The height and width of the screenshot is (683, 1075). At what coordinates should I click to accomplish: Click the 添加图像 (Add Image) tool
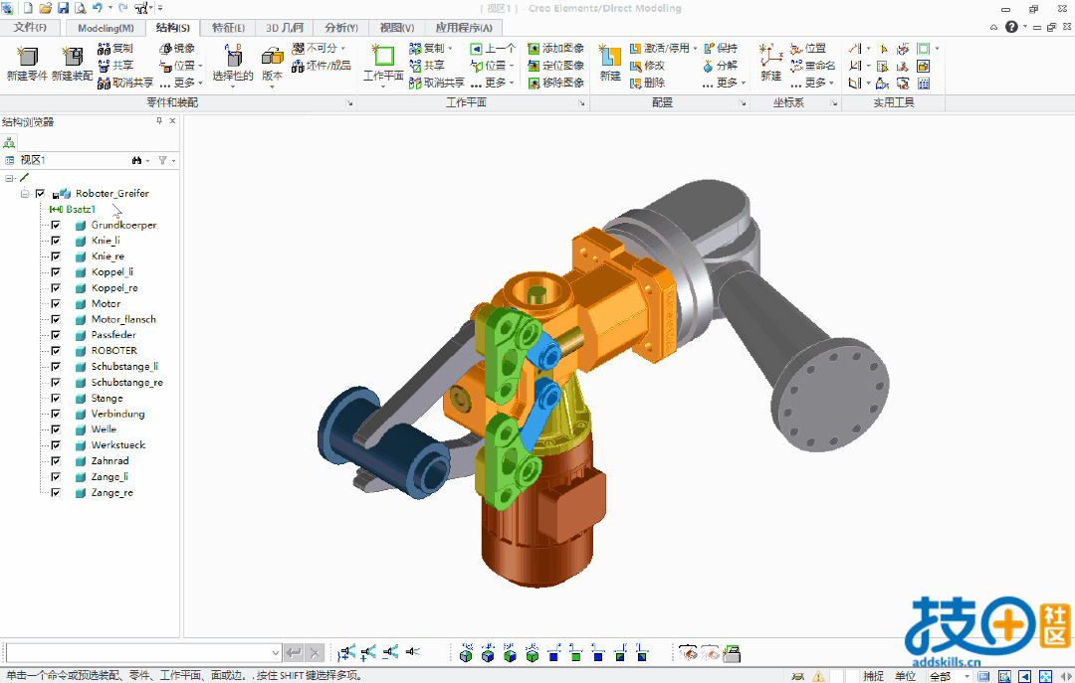pyautogui.click(x=556, y=49)
